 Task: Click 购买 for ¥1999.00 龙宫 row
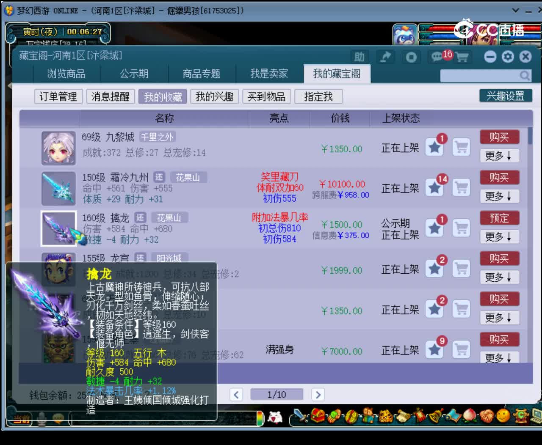499,258
